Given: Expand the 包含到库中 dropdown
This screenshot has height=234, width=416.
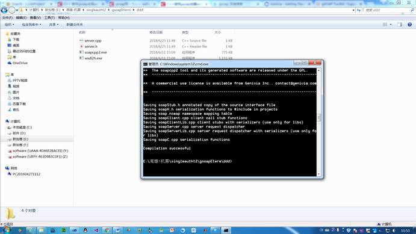Looking at the screenshot, I should coord(31,25).
